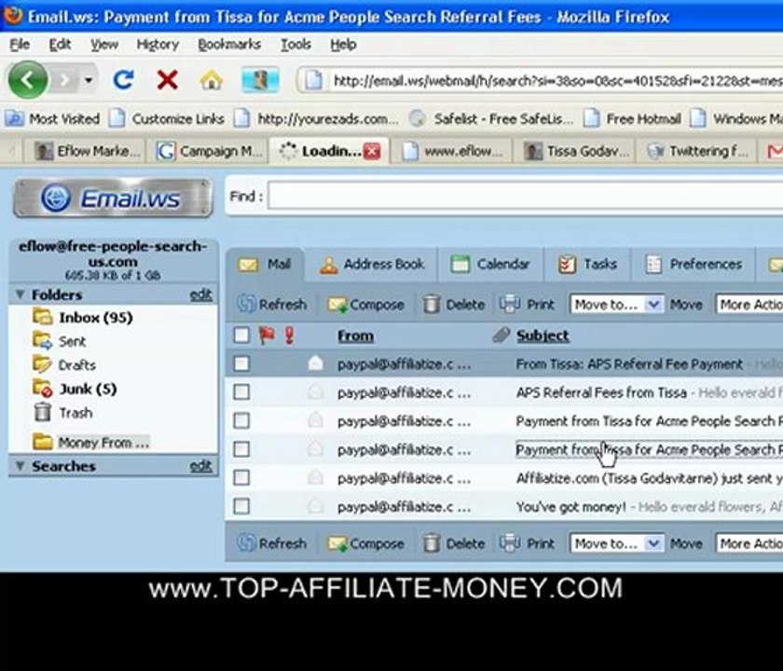Click edit link beside Folders

click(200, 294)
